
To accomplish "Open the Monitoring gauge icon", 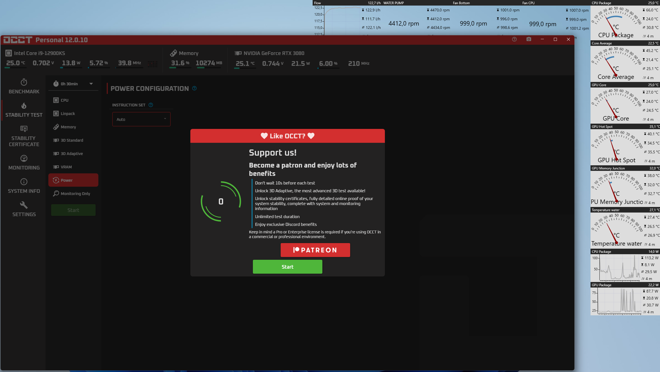I will click(24, 158).
